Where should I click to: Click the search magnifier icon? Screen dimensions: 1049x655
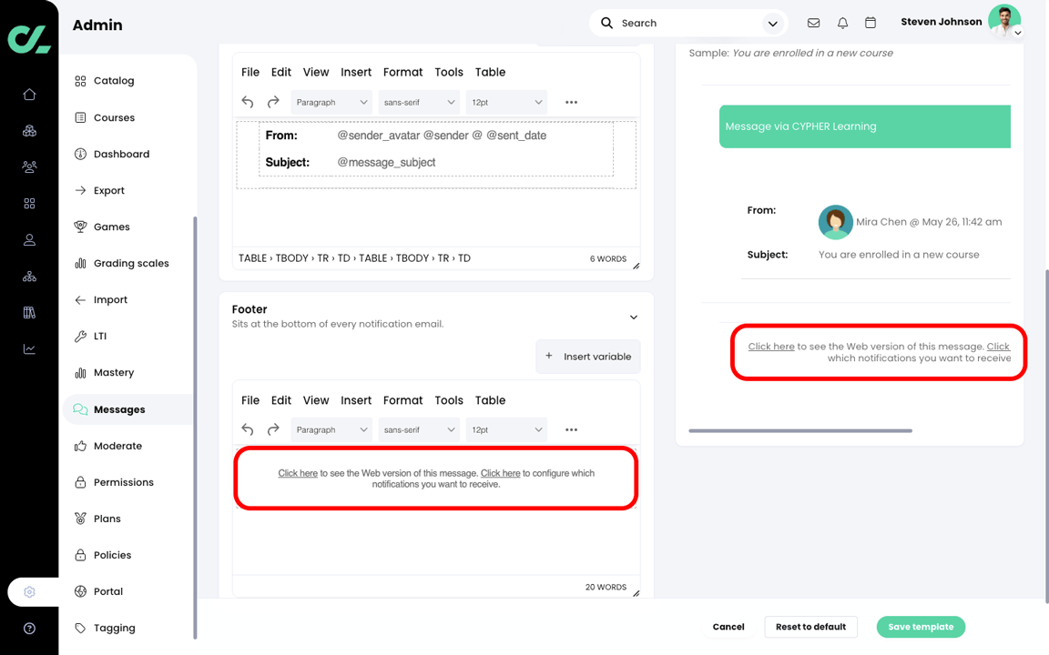[x=606, y=23]
